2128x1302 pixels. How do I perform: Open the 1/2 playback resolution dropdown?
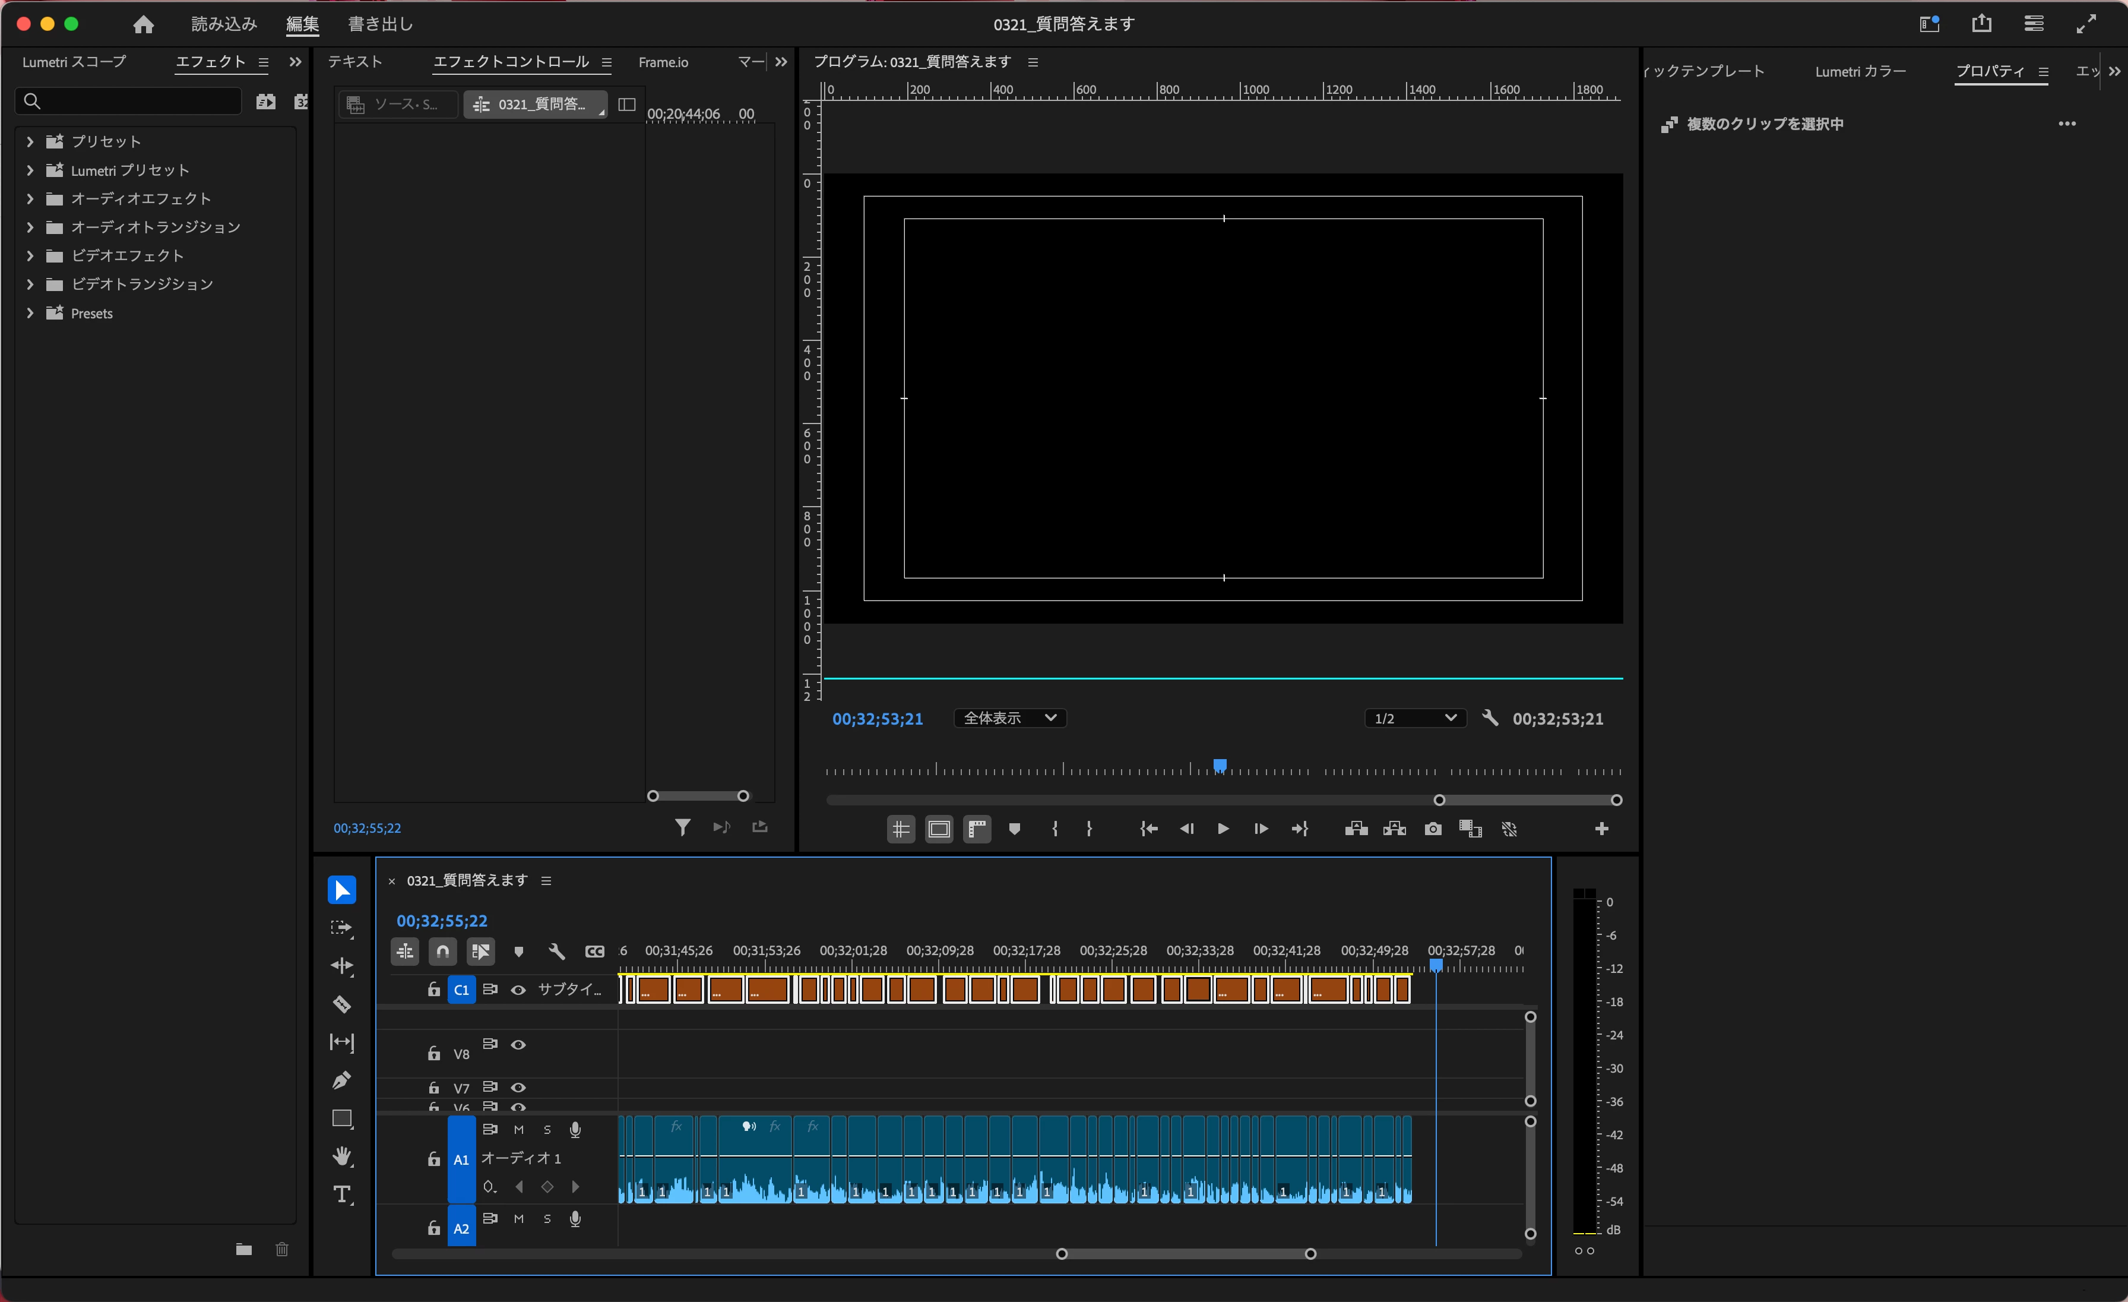1415,718
